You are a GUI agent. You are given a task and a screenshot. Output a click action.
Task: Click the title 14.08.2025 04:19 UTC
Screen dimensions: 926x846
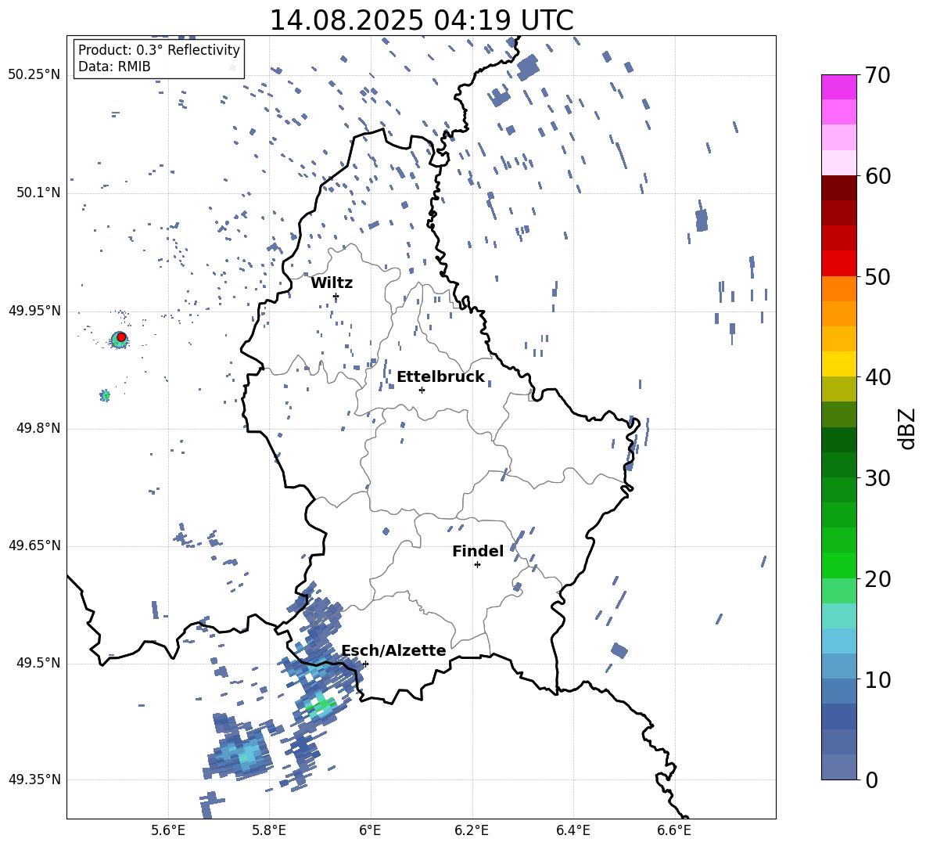421,20
